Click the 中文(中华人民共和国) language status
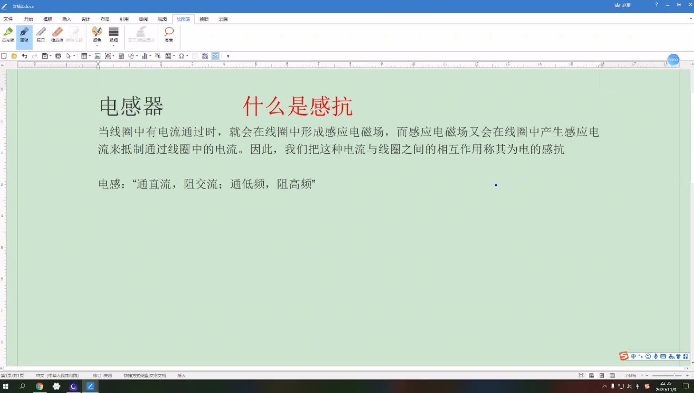 57,376
